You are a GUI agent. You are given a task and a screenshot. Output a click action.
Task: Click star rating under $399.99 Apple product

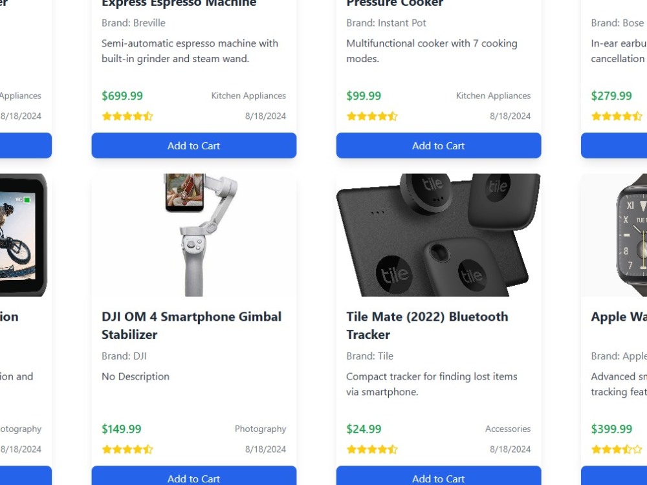(x=617, y=449)
